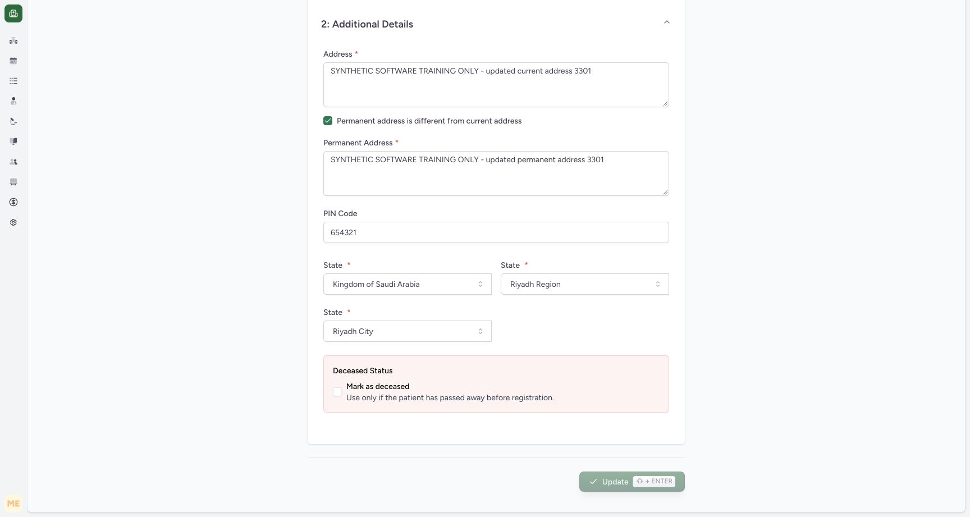
Task: Click the 'Use only if the patient has passed away' note
Action: coord(450,397)
